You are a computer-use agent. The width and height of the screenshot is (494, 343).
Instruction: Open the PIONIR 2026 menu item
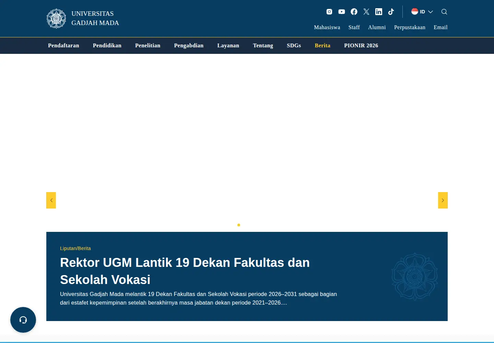point(361,46)
